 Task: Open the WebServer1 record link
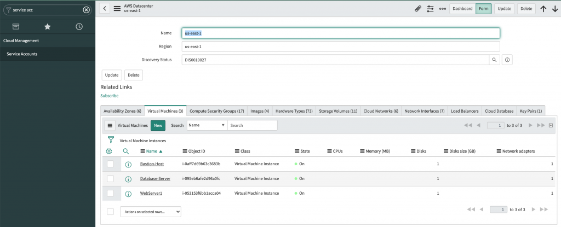click(151, 194)
